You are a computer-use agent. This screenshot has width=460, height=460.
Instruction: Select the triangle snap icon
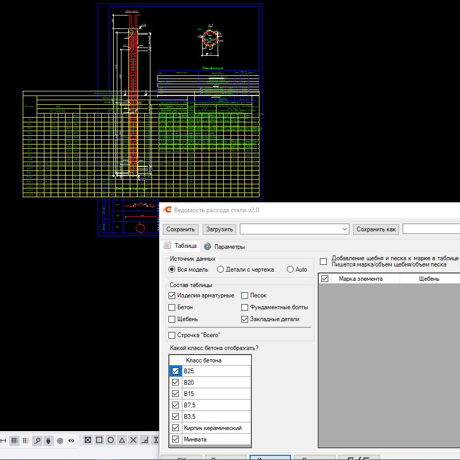point(122,440)
